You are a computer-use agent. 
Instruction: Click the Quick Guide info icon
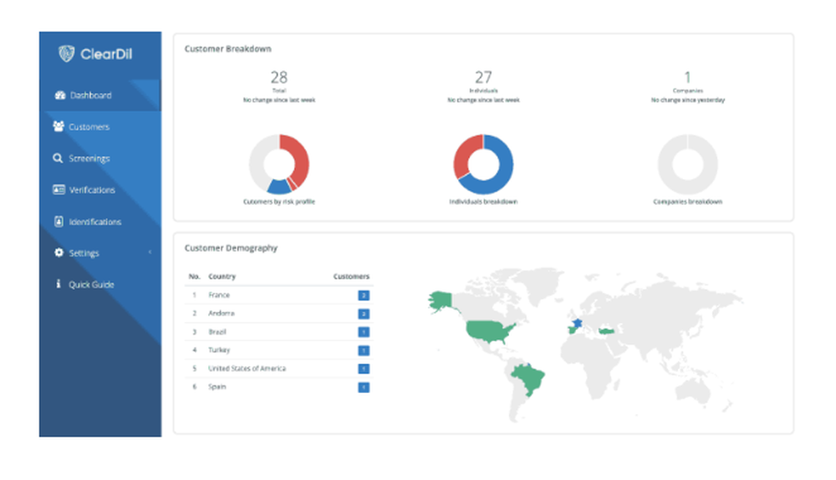59,283
